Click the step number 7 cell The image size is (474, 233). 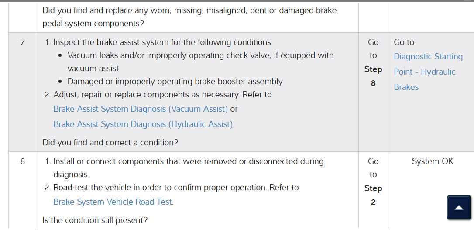click(x=23, y=43)
